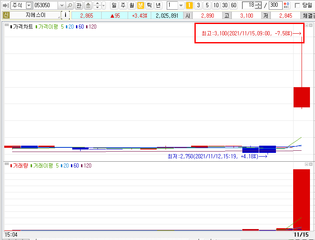Click the i information icon
The width and height of the screenshot is (315, 240).
point(65,15)
